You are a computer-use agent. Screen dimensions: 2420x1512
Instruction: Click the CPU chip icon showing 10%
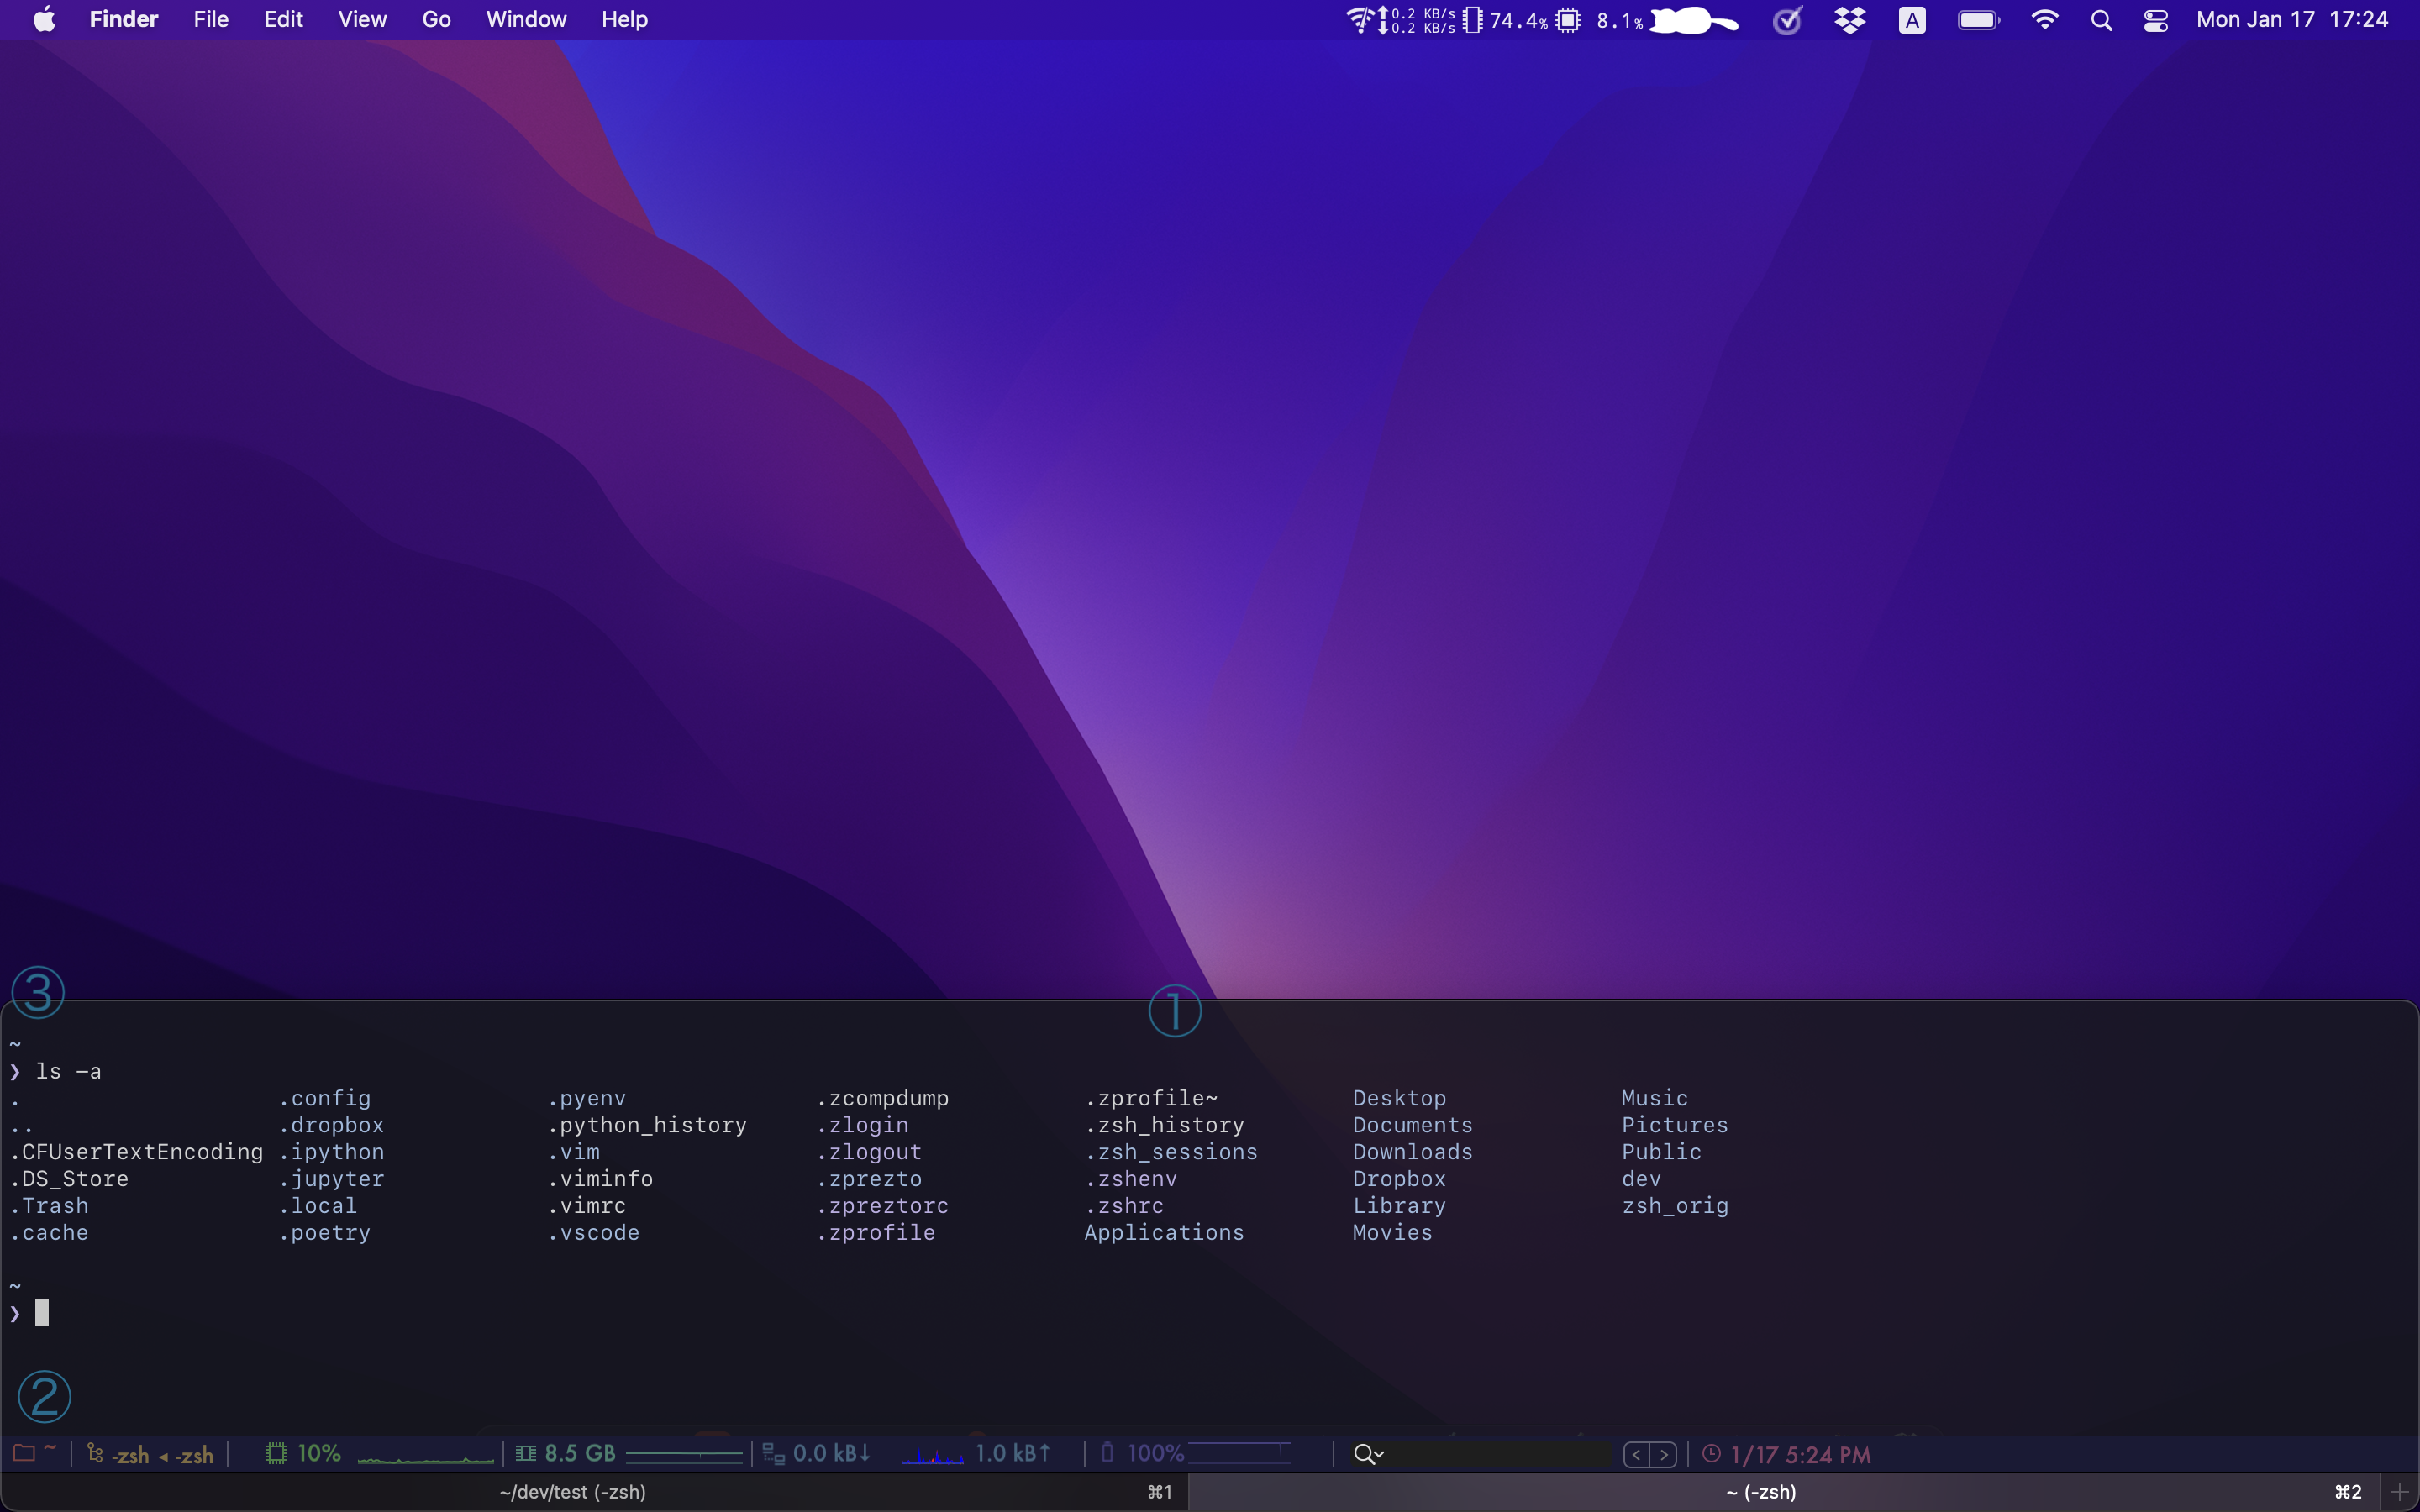pos(276,1453)
